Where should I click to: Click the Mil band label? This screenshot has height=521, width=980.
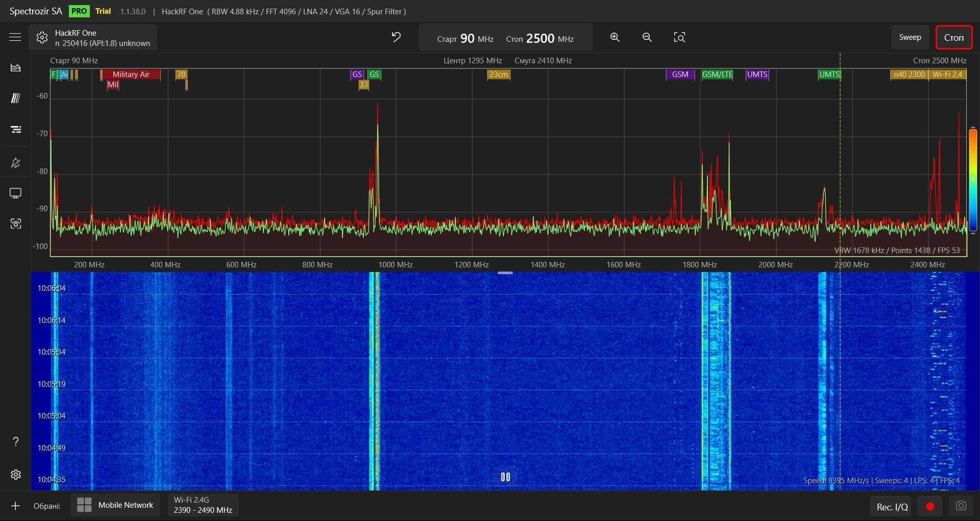click(113, 85)
